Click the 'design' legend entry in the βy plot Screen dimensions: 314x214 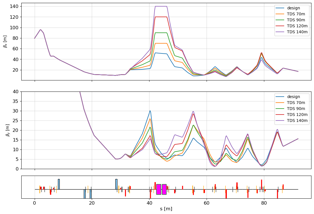[293, 97]
